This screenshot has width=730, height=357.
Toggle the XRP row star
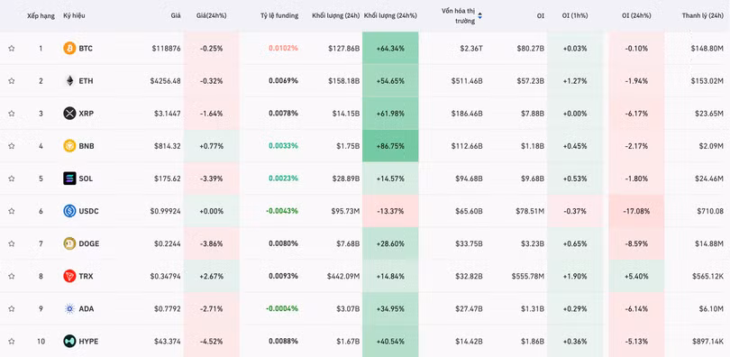[11, 113]
